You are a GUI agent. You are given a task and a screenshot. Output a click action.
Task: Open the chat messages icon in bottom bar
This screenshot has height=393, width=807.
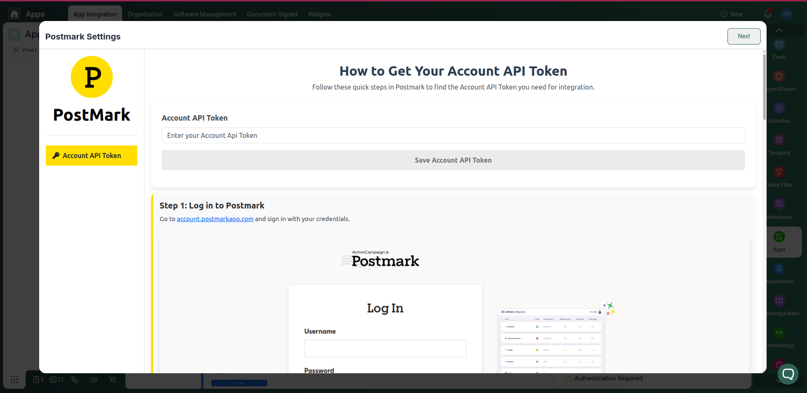(93, 380)
